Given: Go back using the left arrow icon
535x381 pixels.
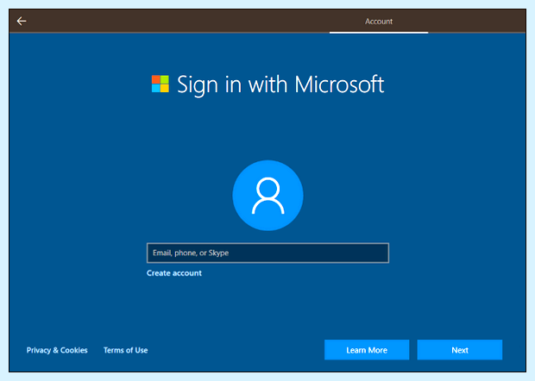Looking at the screenshot, I should pyautogui.click(x=22, y=22).
